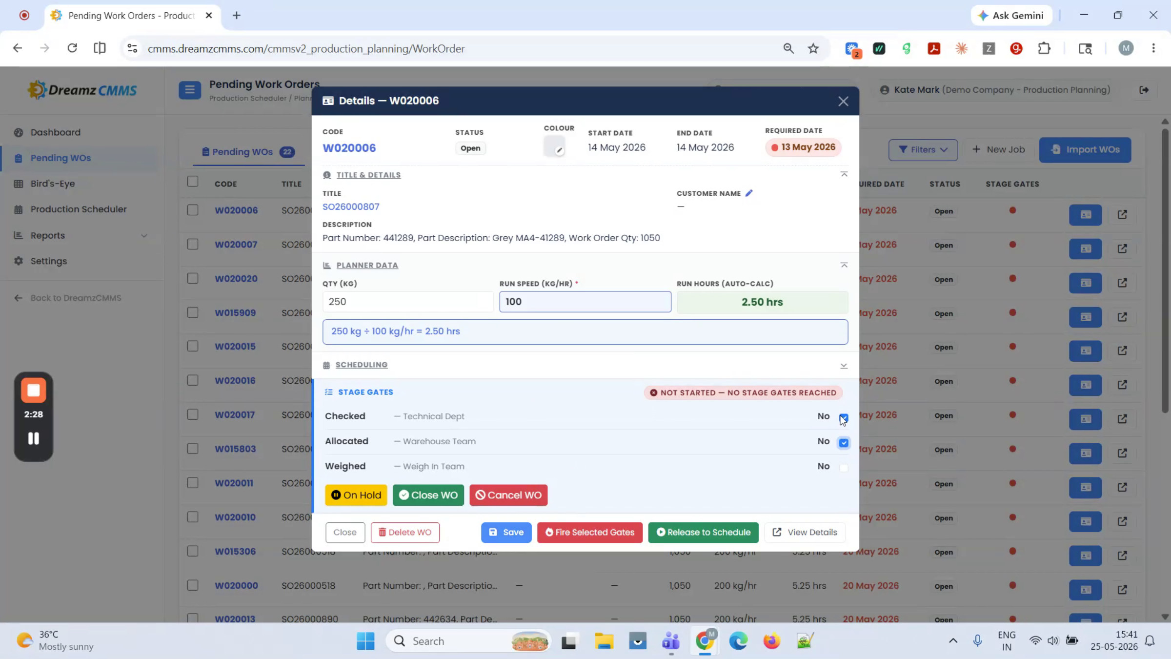Open the SO26000807 title link
The image size is (1171, 659).
[x=351, y=206]
